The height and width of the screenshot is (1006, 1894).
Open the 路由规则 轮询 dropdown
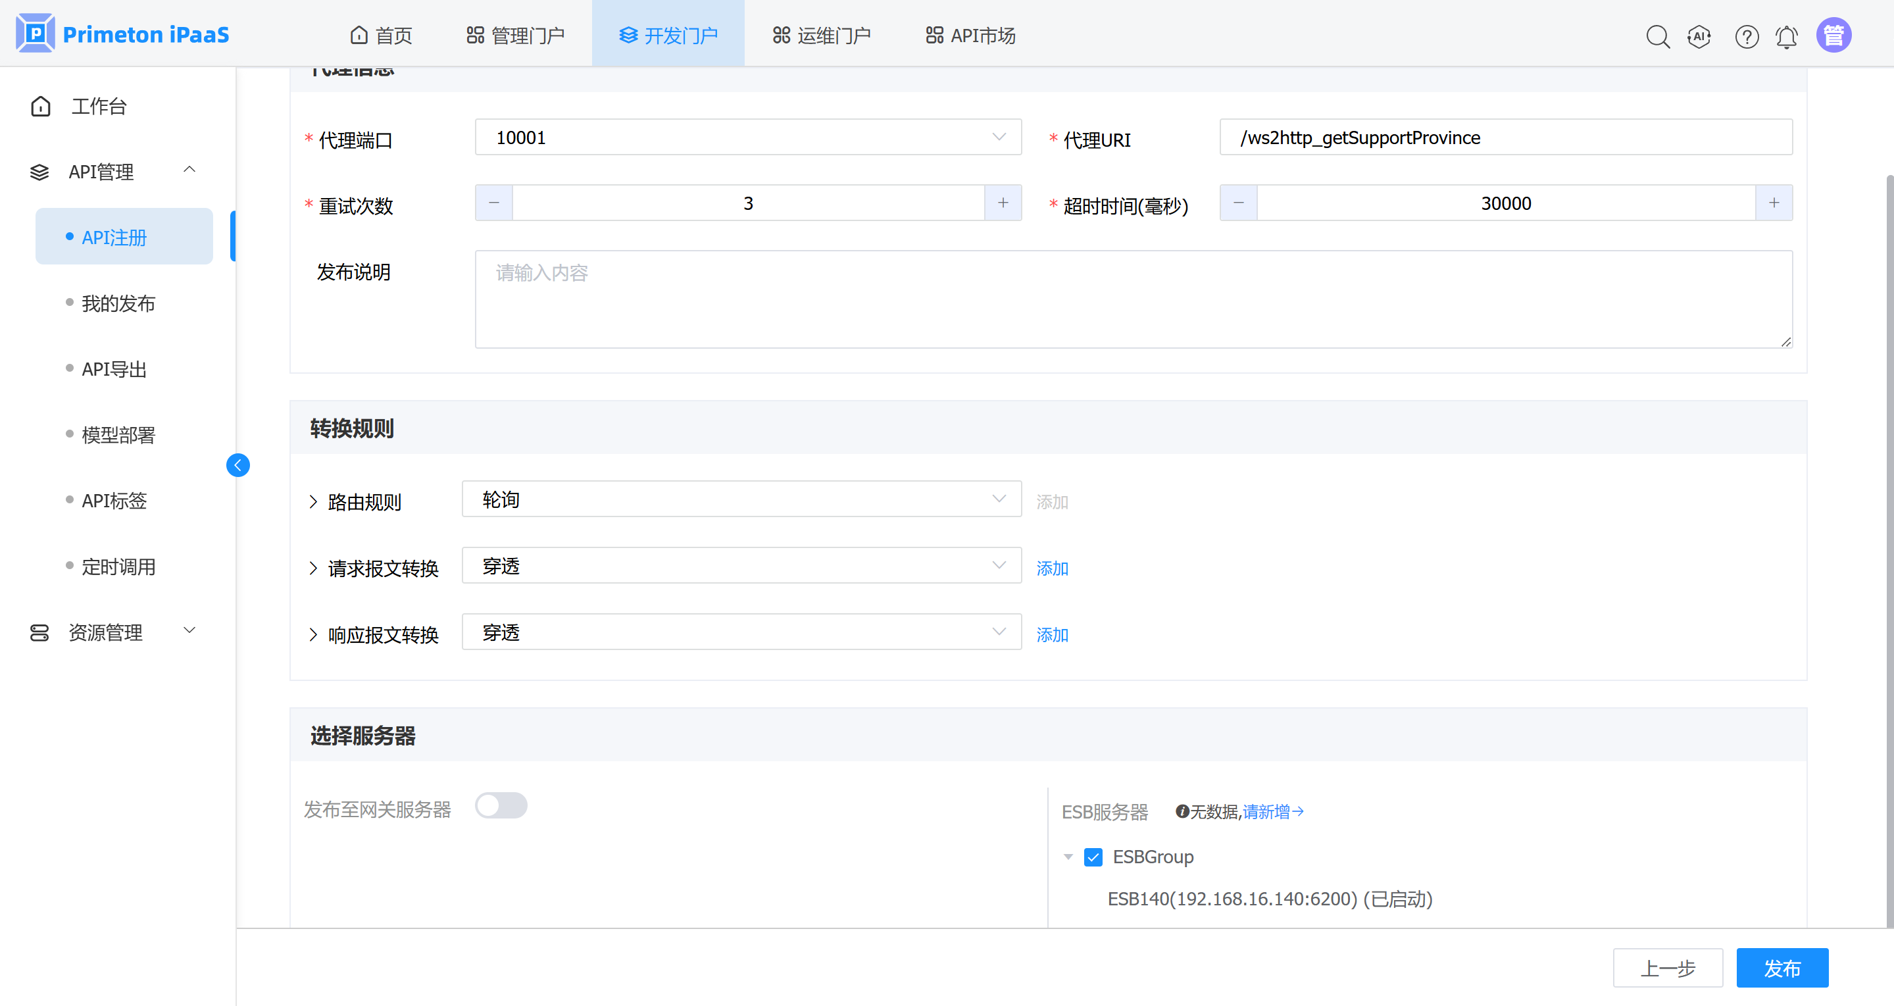click(741, 499)
